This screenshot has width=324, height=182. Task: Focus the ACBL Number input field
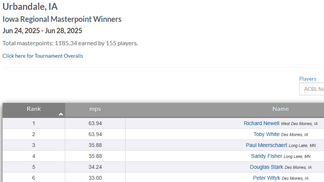tap(312, 89)
